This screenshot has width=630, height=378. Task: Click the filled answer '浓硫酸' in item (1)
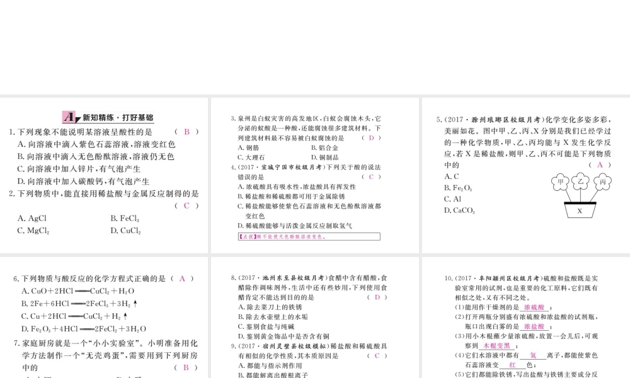click(x=534, y=307)
